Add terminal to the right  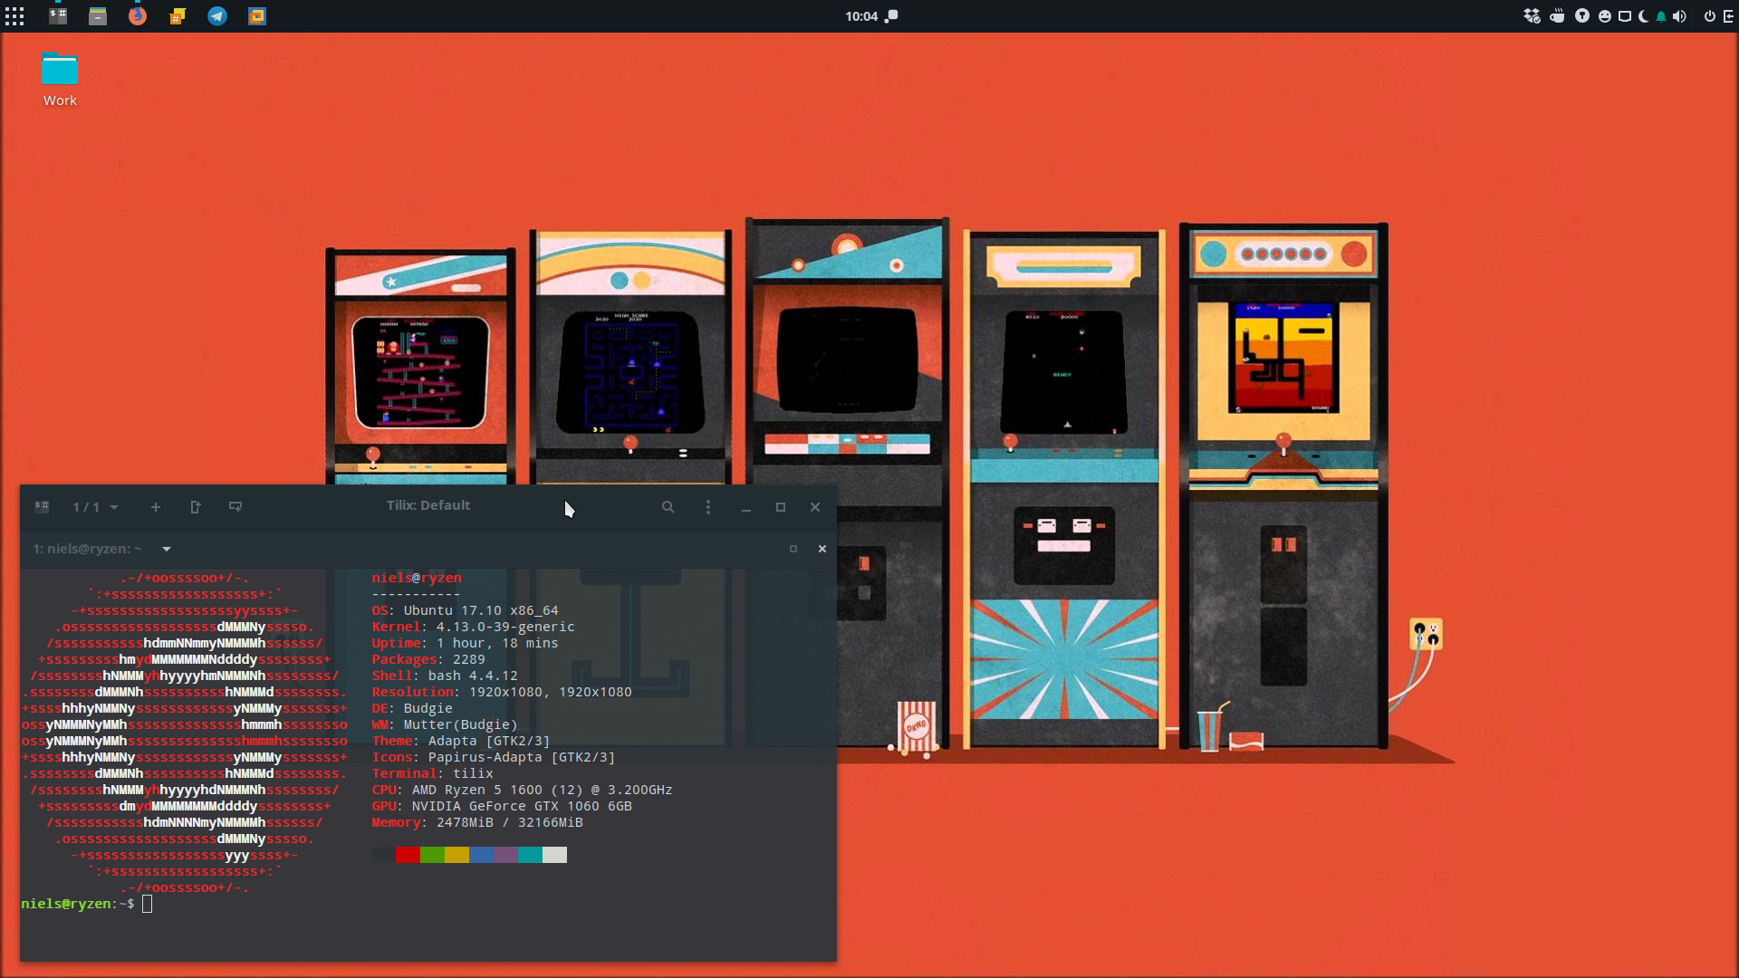point(196,507)
